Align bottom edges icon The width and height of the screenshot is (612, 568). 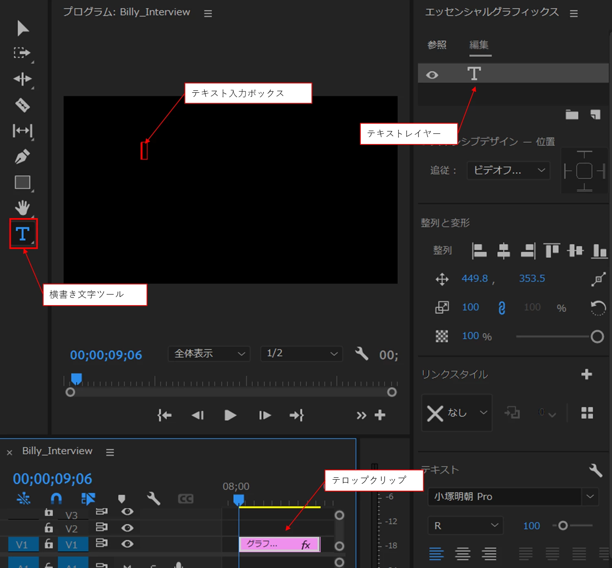coord(600,250)
